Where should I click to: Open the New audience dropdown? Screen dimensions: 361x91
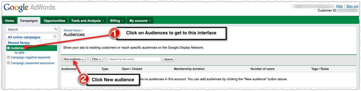pyautogui.click(x=74, y=59)
